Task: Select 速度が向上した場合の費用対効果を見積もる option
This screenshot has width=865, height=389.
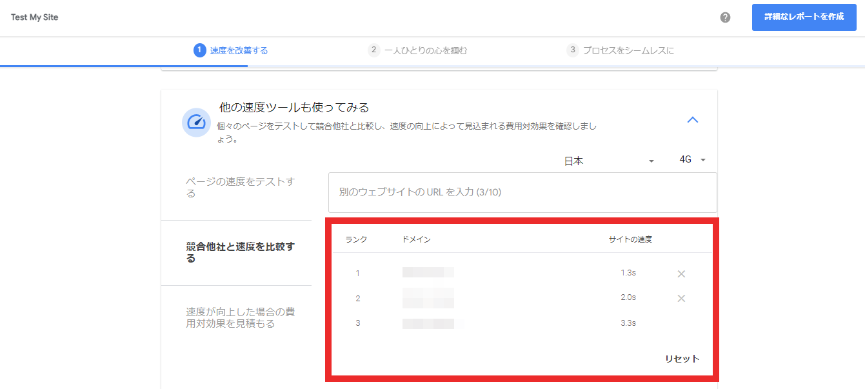Action: 240,317
